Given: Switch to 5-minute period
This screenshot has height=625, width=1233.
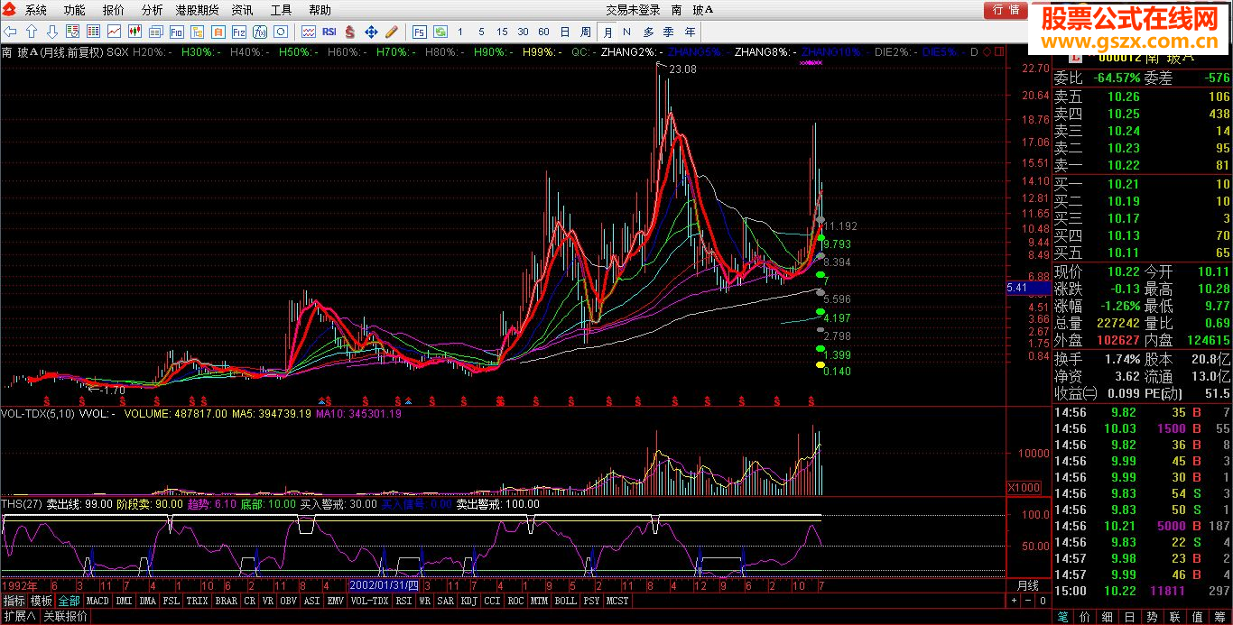Looking at the screenshot, I should (x=481, y=32).
